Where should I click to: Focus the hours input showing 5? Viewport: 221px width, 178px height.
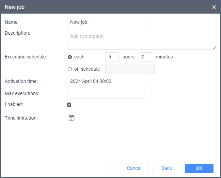pyautogui.click(x=112, y=57)
